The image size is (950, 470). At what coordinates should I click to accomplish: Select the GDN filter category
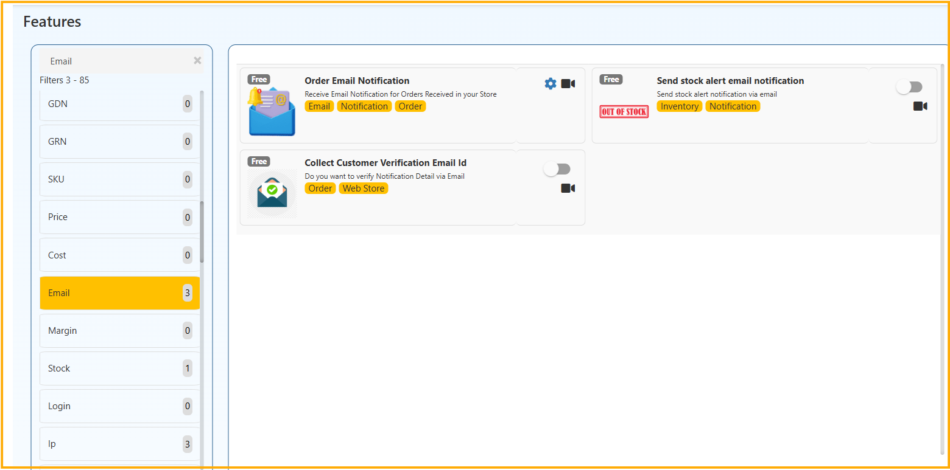coord(119,104)
